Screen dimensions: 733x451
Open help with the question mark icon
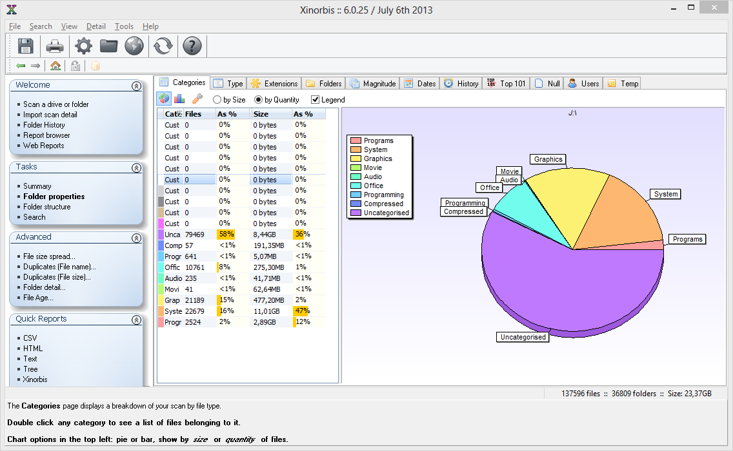192,46
